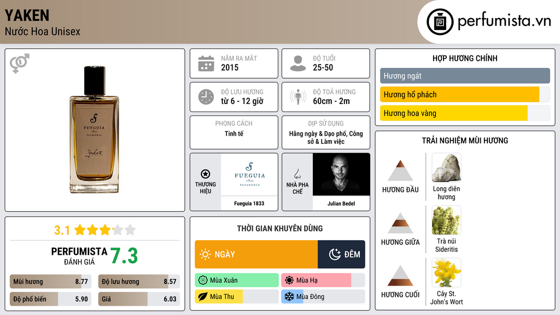Click the YAKEN title text
Image resolution: width=560 pixels, height=315 pixels.
27,15
